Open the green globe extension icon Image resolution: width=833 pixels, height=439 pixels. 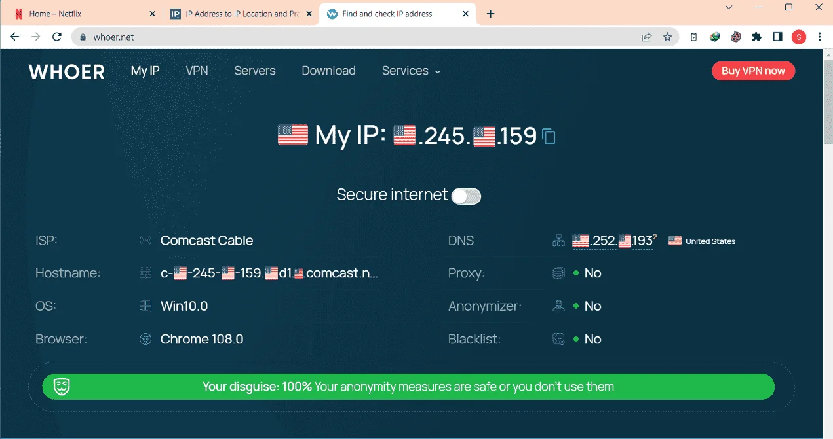coord(715,37)
